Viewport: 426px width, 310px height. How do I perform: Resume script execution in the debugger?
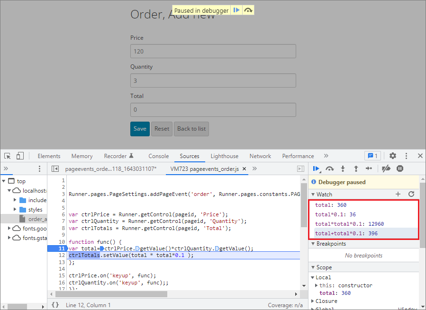316,168
